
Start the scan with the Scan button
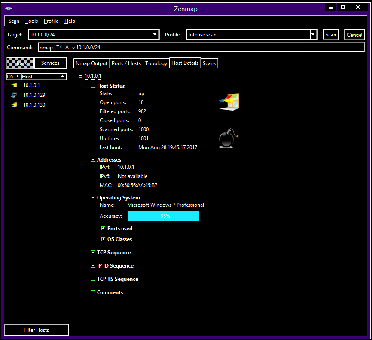coord(331,35)
